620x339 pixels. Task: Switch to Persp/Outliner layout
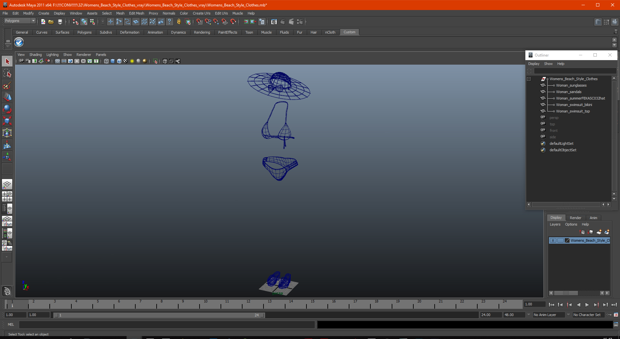[7, 209]
